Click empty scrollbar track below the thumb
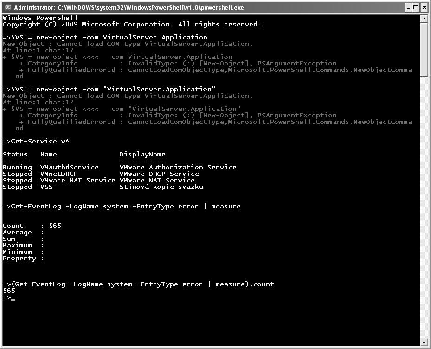This screenshot has height=349, width=431. pos(424,209)
